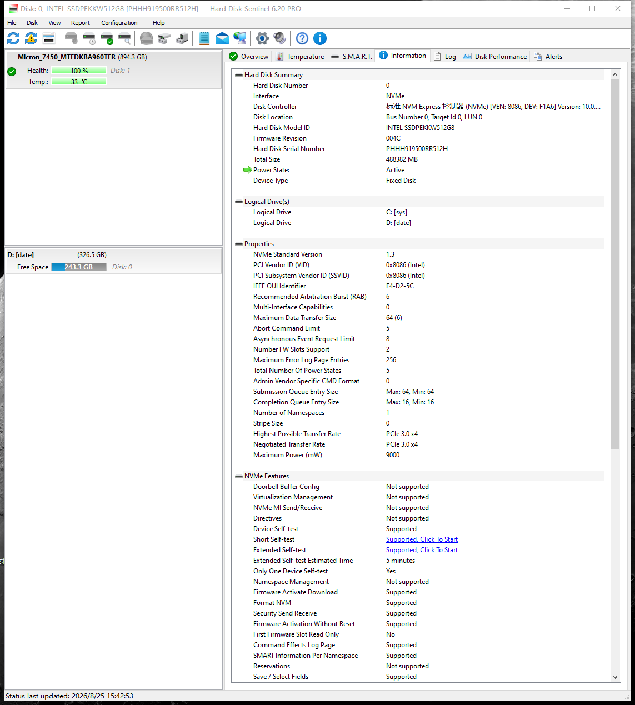Open the File menu
Screen dimensions: 635x705
tap(12, 23)
